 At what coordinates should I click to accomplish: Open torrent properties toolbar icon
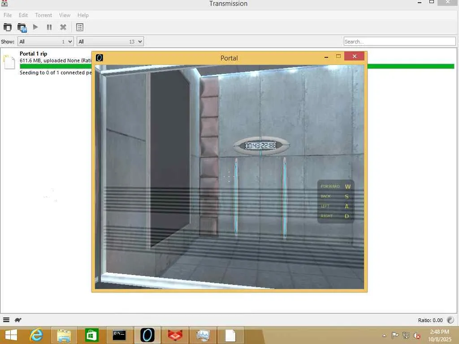pyautogui.click(x=80, y=27)
